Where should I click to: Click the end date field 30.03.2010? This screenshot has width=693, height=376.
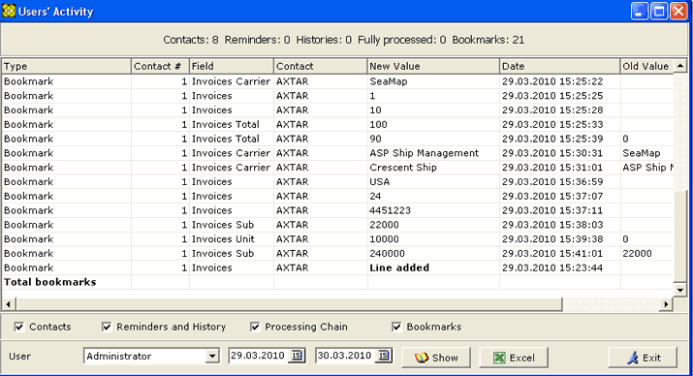(346, 356)
